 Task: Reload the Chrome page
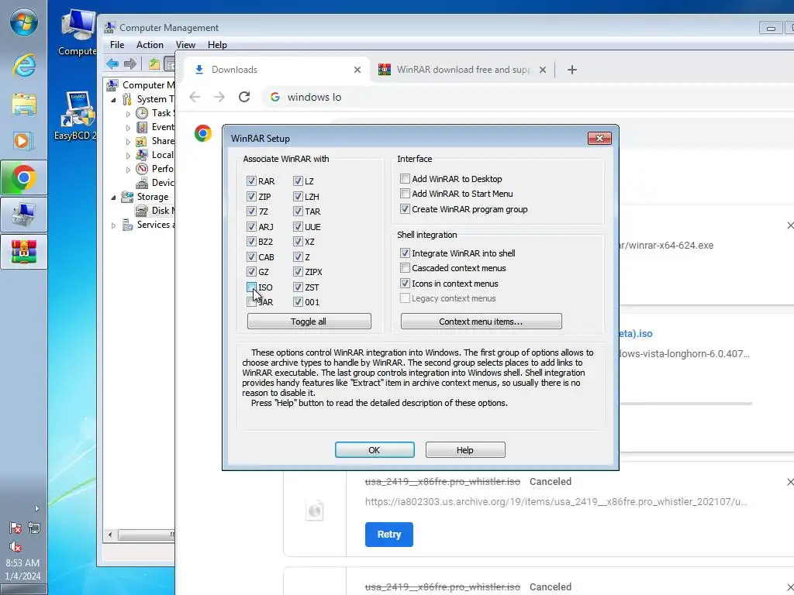(244, 97)
